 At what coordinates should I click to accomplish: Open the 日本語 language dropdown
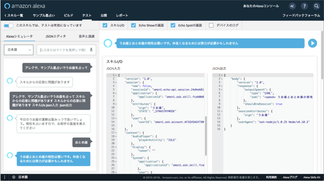(x=19, y=50)
